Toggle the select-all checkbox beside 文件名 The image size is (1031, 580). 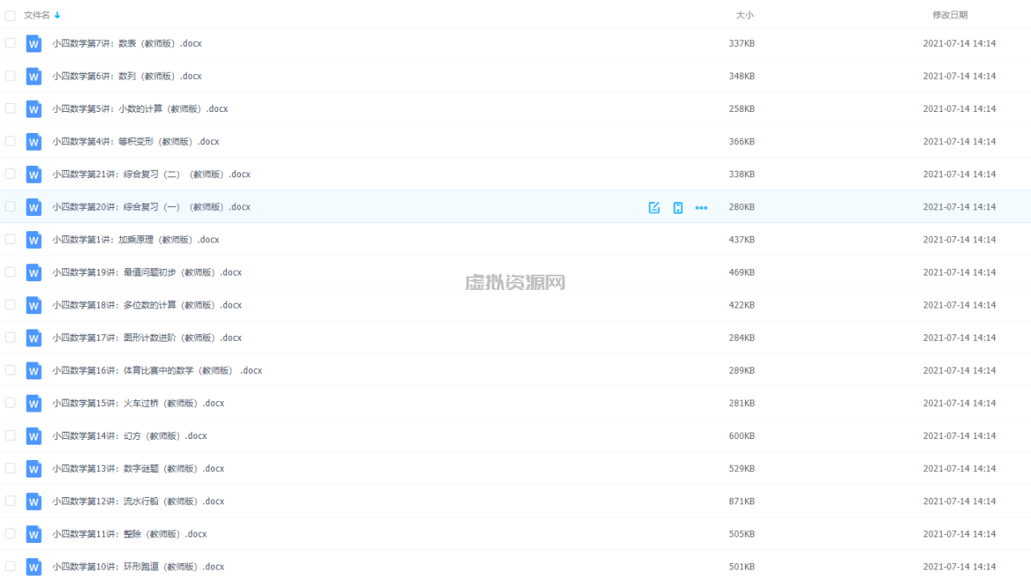[x=10, y=15]
